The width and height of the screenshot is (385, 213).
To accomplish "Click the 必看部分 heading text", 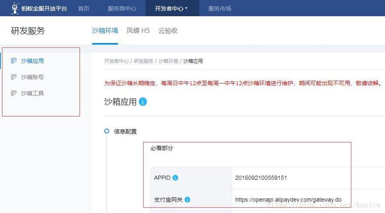I will tap(162, 148).
